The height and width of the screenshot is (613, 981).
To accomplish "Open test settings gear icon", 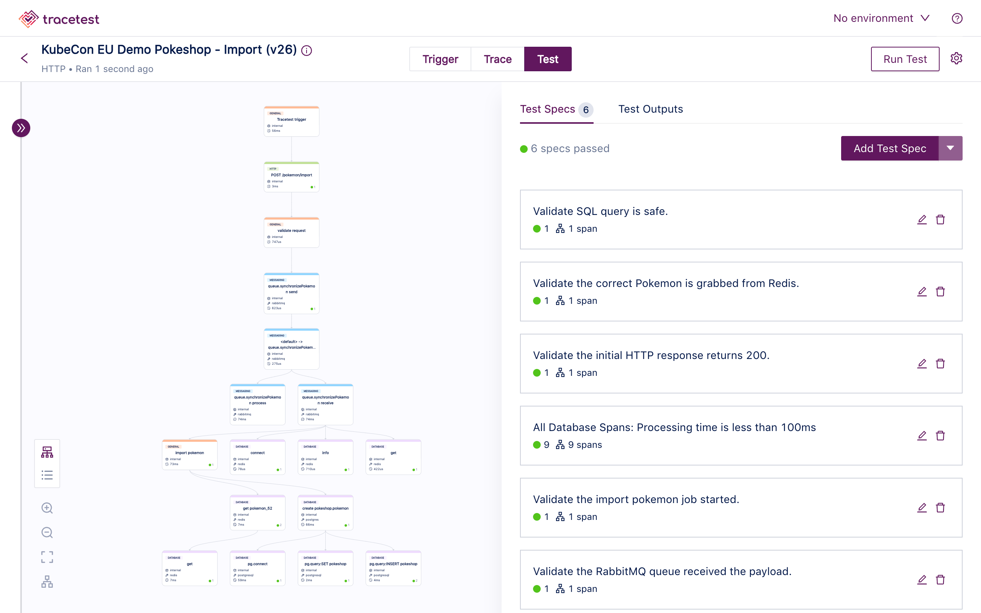I will coord(956,58).
